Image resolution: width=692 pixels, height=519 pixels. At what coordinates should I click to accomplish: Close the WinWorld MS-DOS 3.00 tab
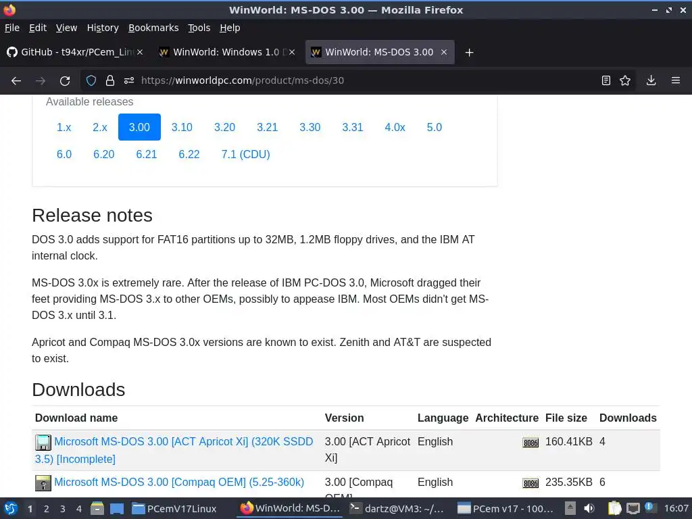(444, 52)
